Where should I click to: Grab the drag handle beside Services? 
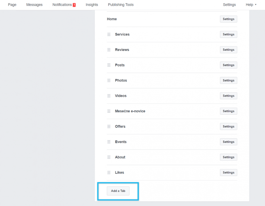(109, 35)
